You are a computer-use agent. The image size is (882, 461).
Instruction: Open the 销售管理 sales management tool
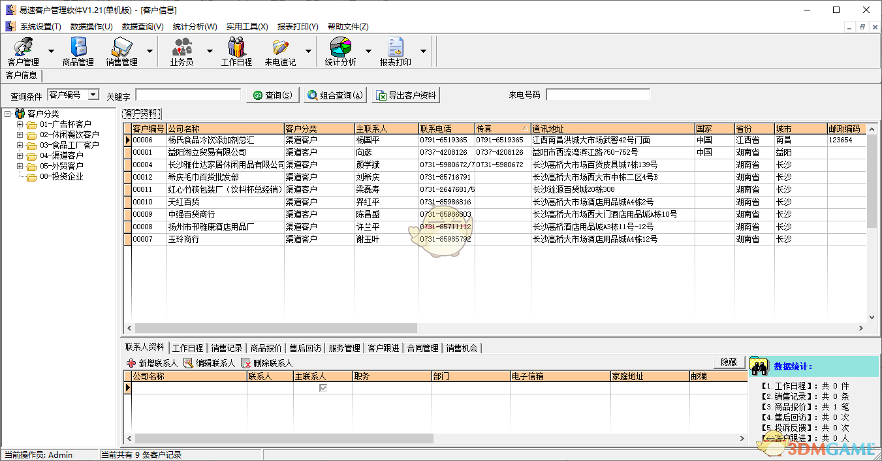point(121,50)
